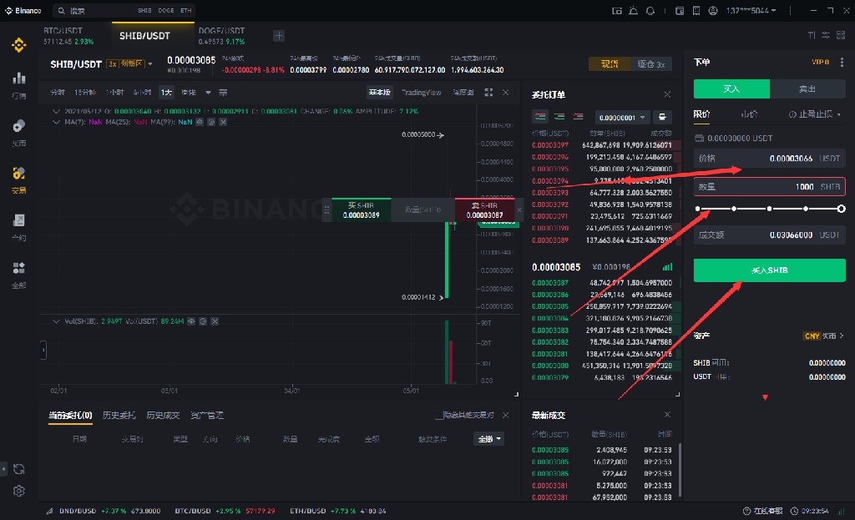855x520 pixels.
Task: Close the chart panel with its X
Action: pyautogui.click(x=505, y=92)
